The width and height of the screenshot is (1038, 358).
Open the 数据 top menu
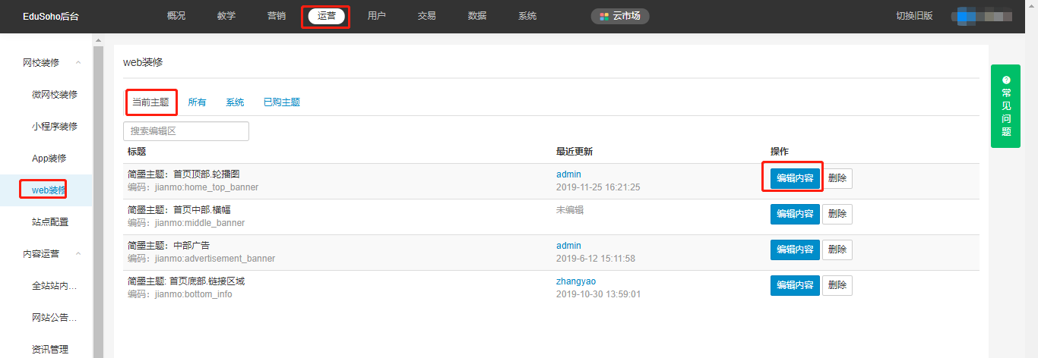click(477, 16)
